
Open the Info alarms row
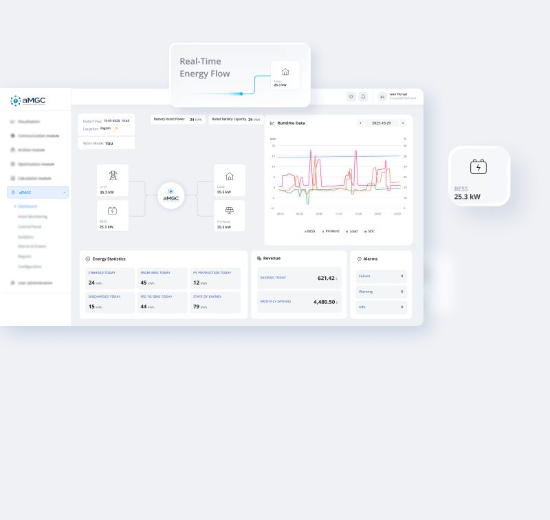382,307
